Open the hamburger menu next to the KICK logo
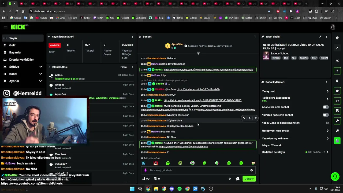The image size is (343, 193). (6, 27)
